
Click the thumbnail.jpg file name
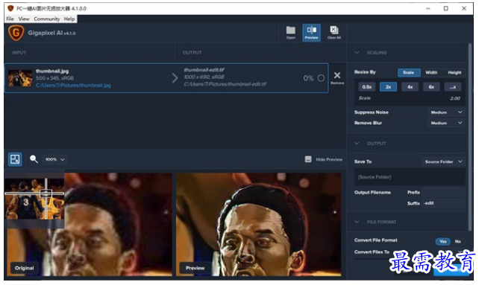pyautogui.click(x=52, y=71)
